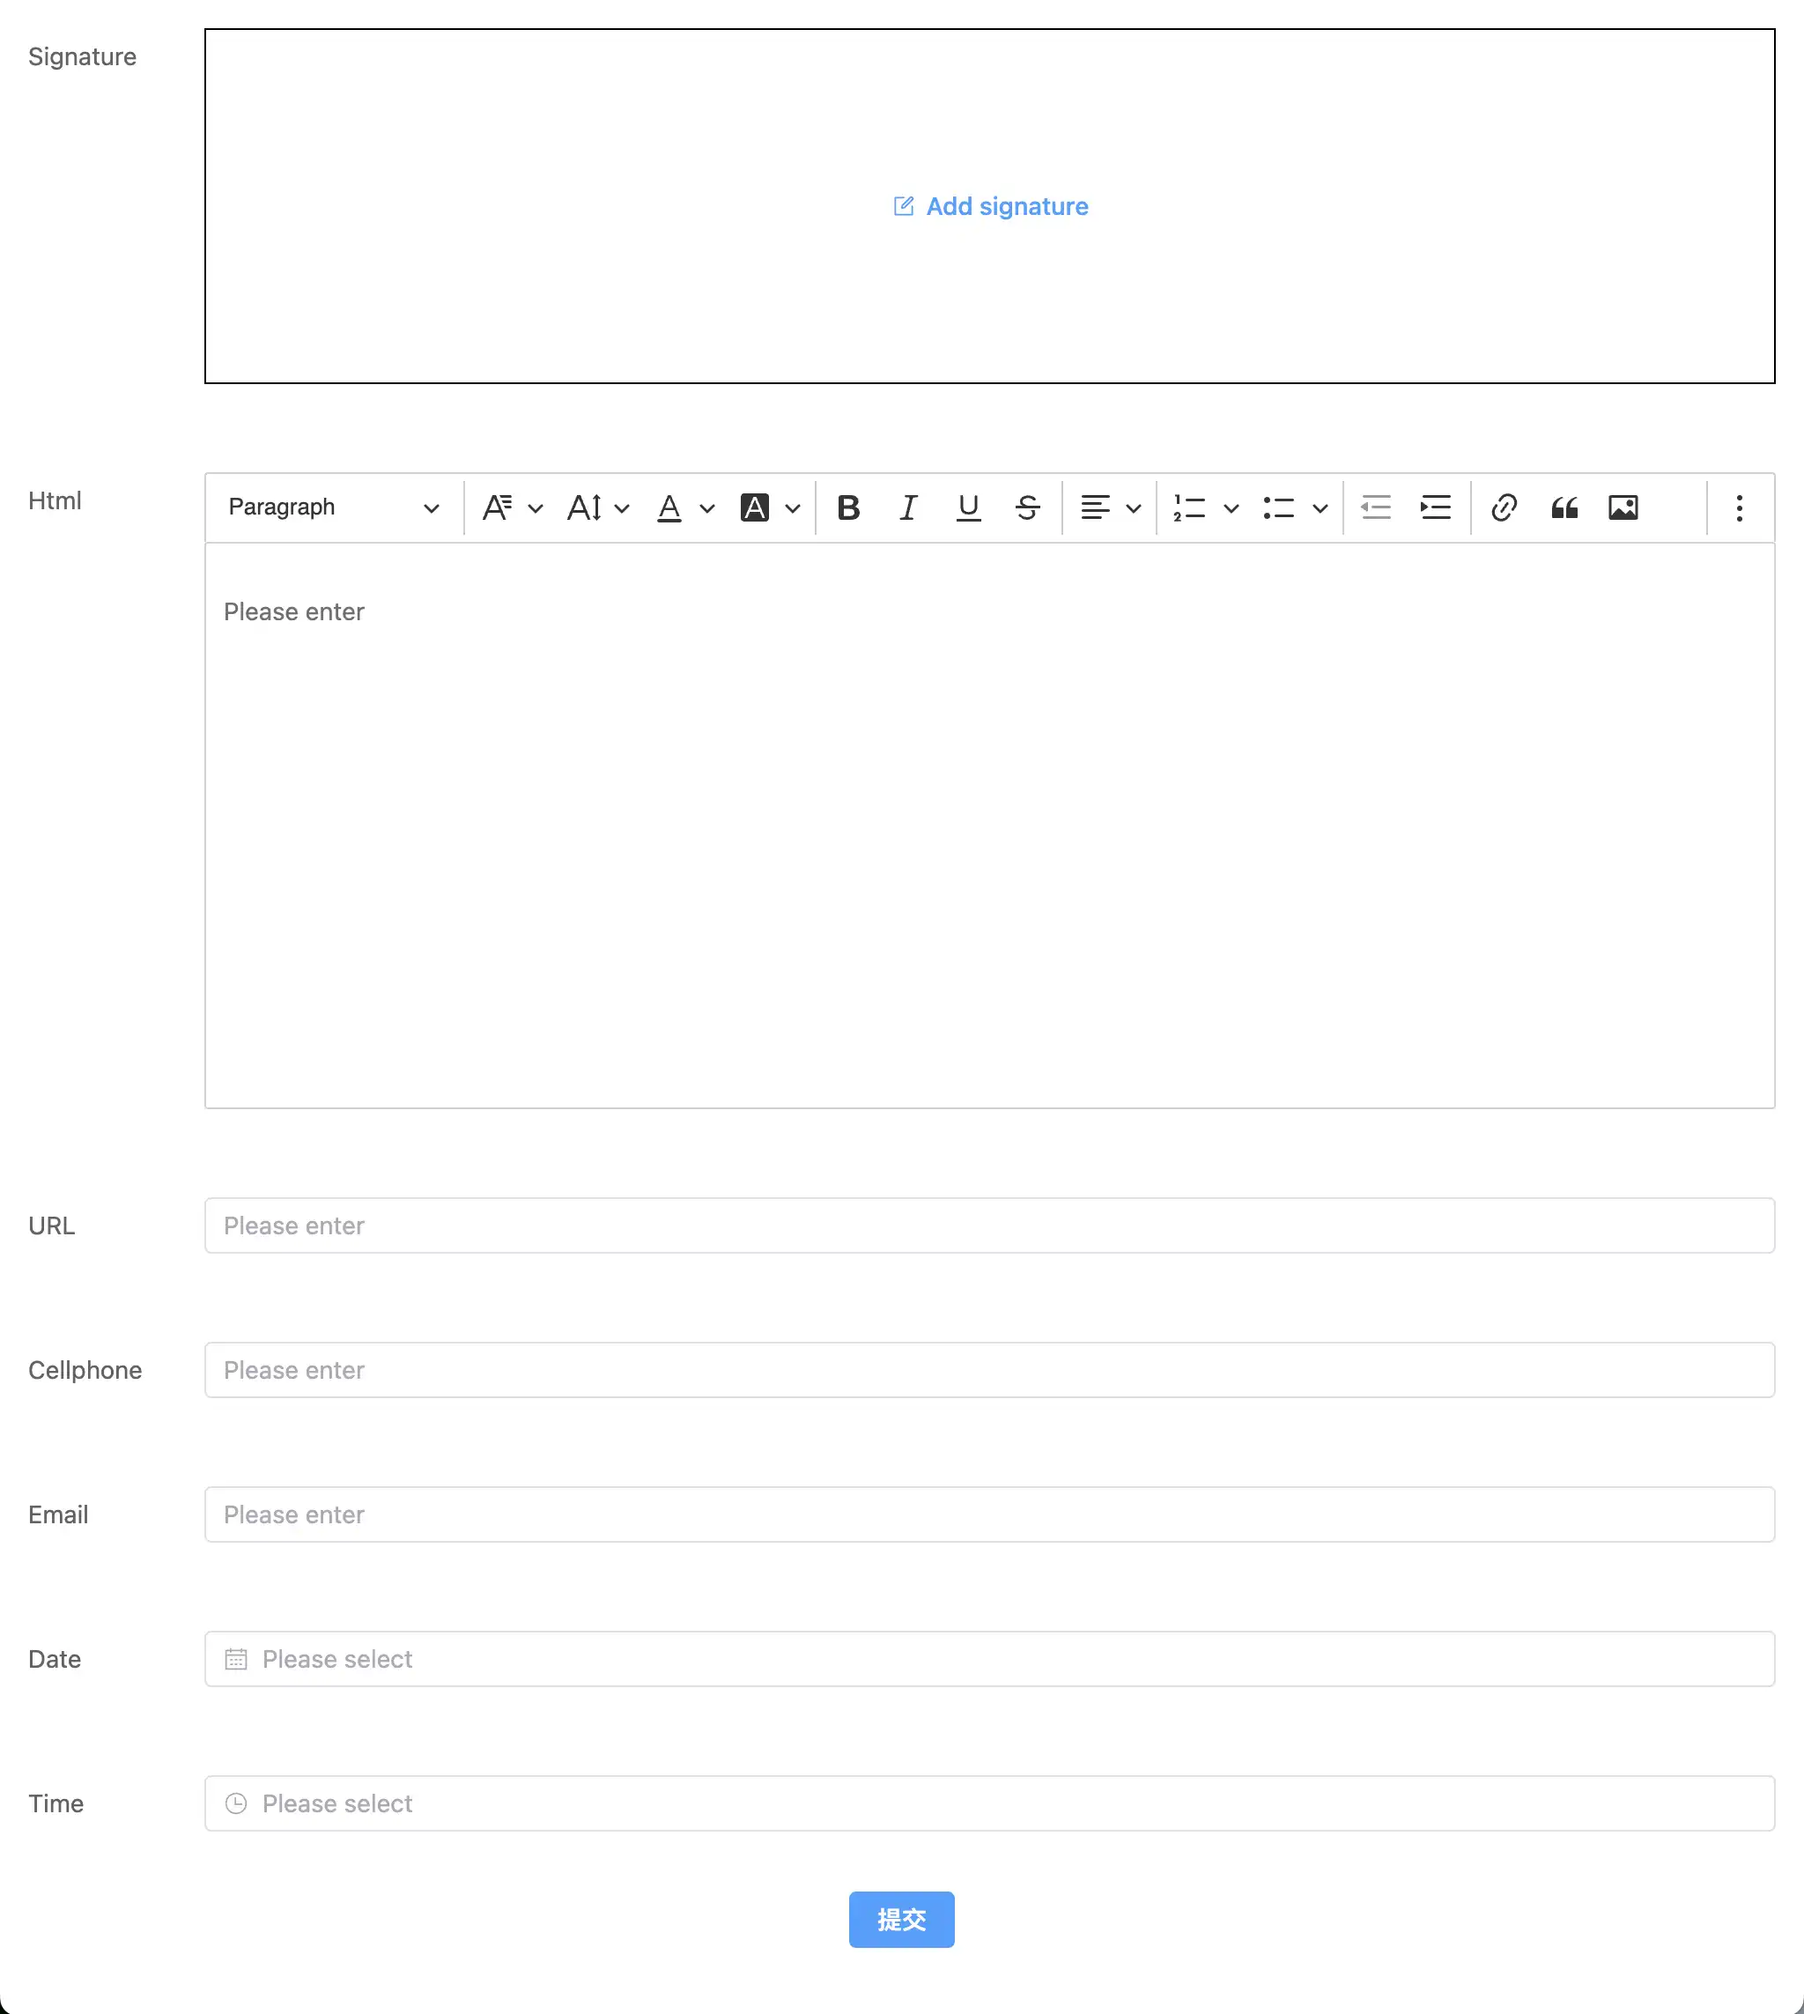
Task: Click the Insert blockquote icon
Action: (1564, 507)
